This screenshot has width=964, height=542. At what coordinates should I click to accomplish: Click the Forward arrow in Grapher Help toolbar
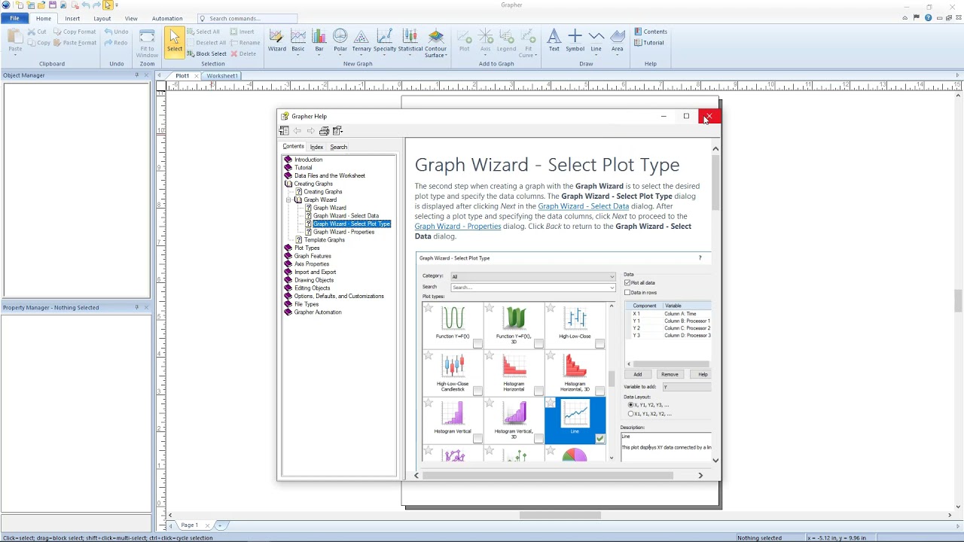(310, 131)
